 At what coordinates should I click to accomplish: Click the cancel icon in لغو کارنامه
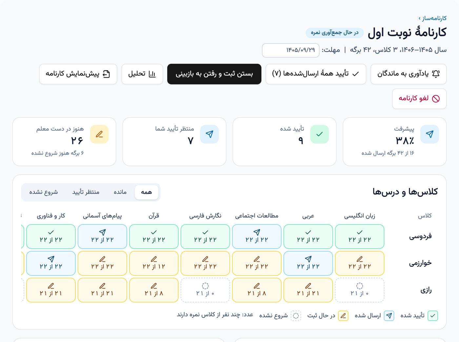pyautogui.click(x=436, y=99)
